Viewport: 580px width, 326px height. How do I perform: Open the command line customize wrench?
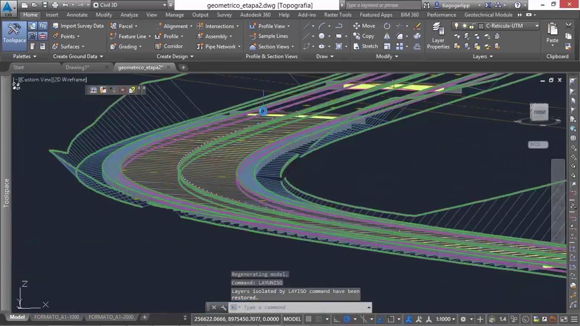click(x=223, y=307)
